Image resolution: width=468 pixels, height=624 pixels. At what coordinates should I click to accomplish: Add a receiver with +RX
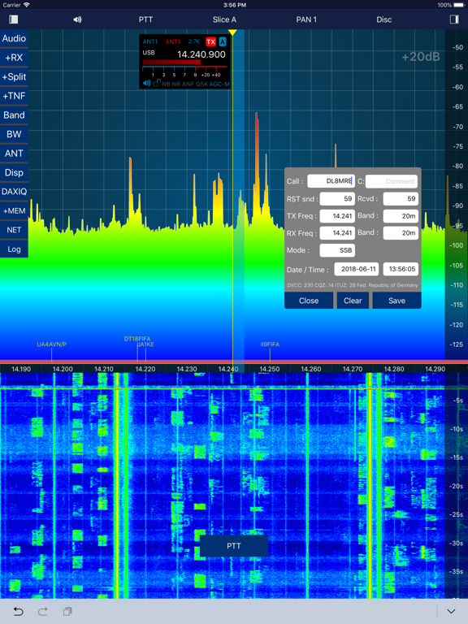tap(14, 58)
